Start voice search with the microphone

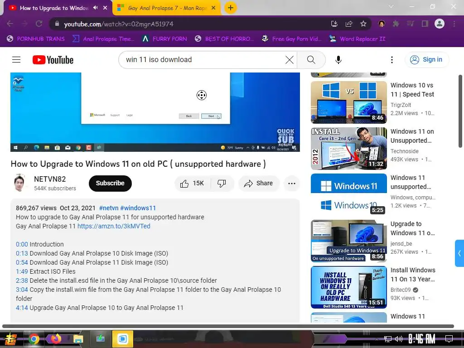[x=338, y=60]
